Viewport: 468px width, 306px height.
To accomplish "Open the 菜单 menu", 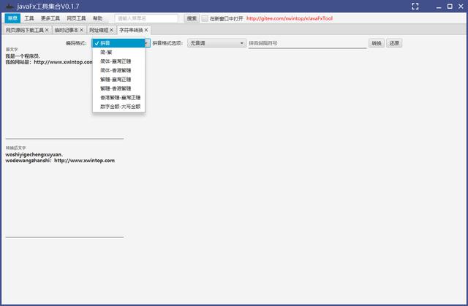I will click(12, 18).
